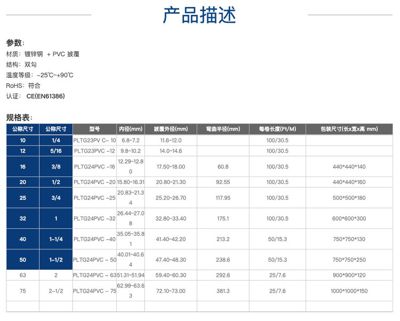
Task: Click the PLTG24PVC-25 model cell
Action: click(x=94, y=198)
